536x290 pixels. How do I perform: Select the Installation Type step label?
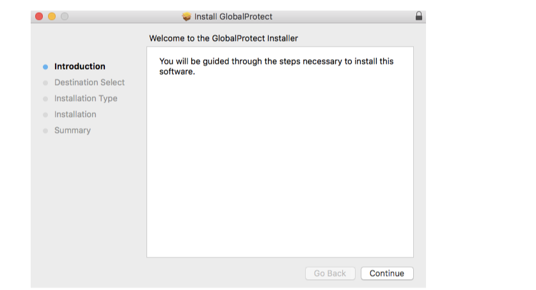[x=86, y=98]
